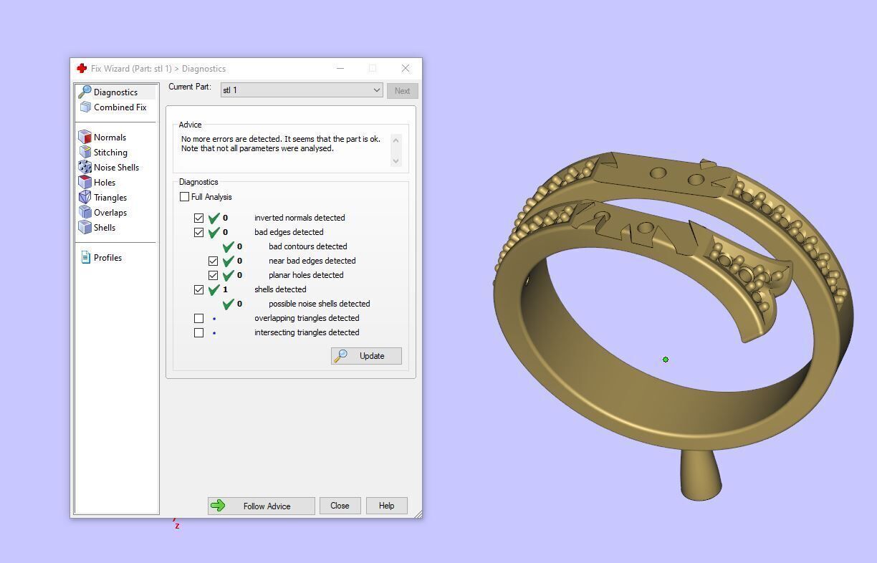Click the Help button
877x563 pixels.
pos(386,506)
